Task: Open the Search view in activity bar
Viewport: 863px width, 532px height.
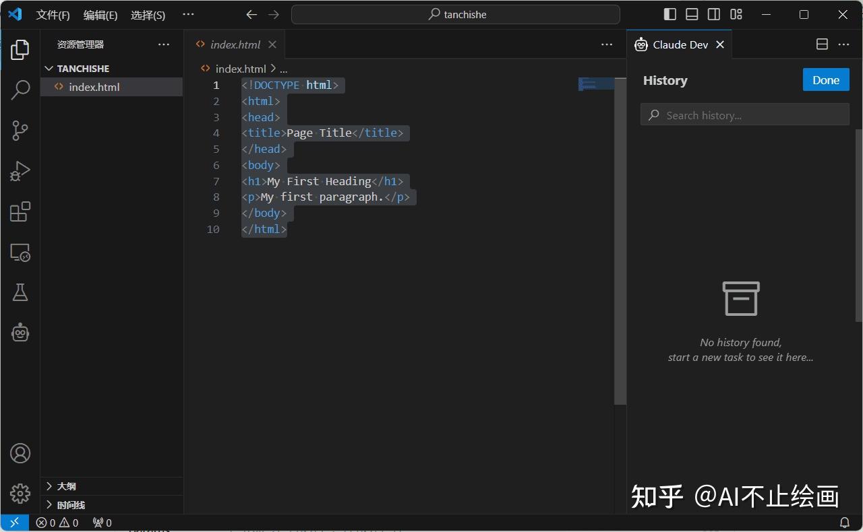Action: (x=20, y=90)
